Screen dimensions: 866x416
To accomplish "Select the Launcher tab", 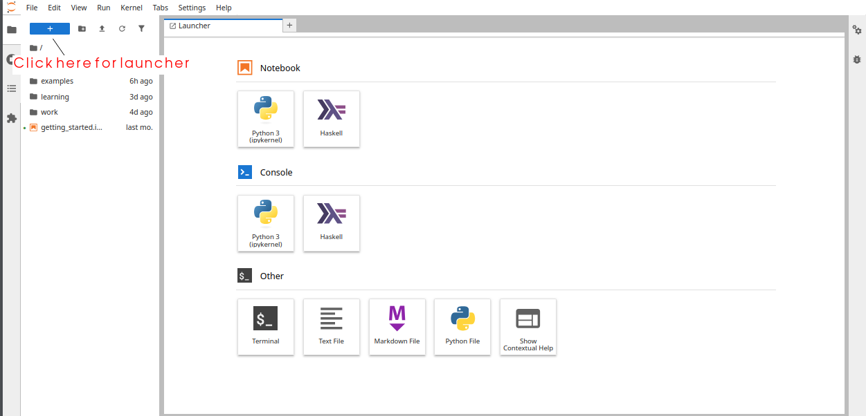I will click(x=224, y=26).
